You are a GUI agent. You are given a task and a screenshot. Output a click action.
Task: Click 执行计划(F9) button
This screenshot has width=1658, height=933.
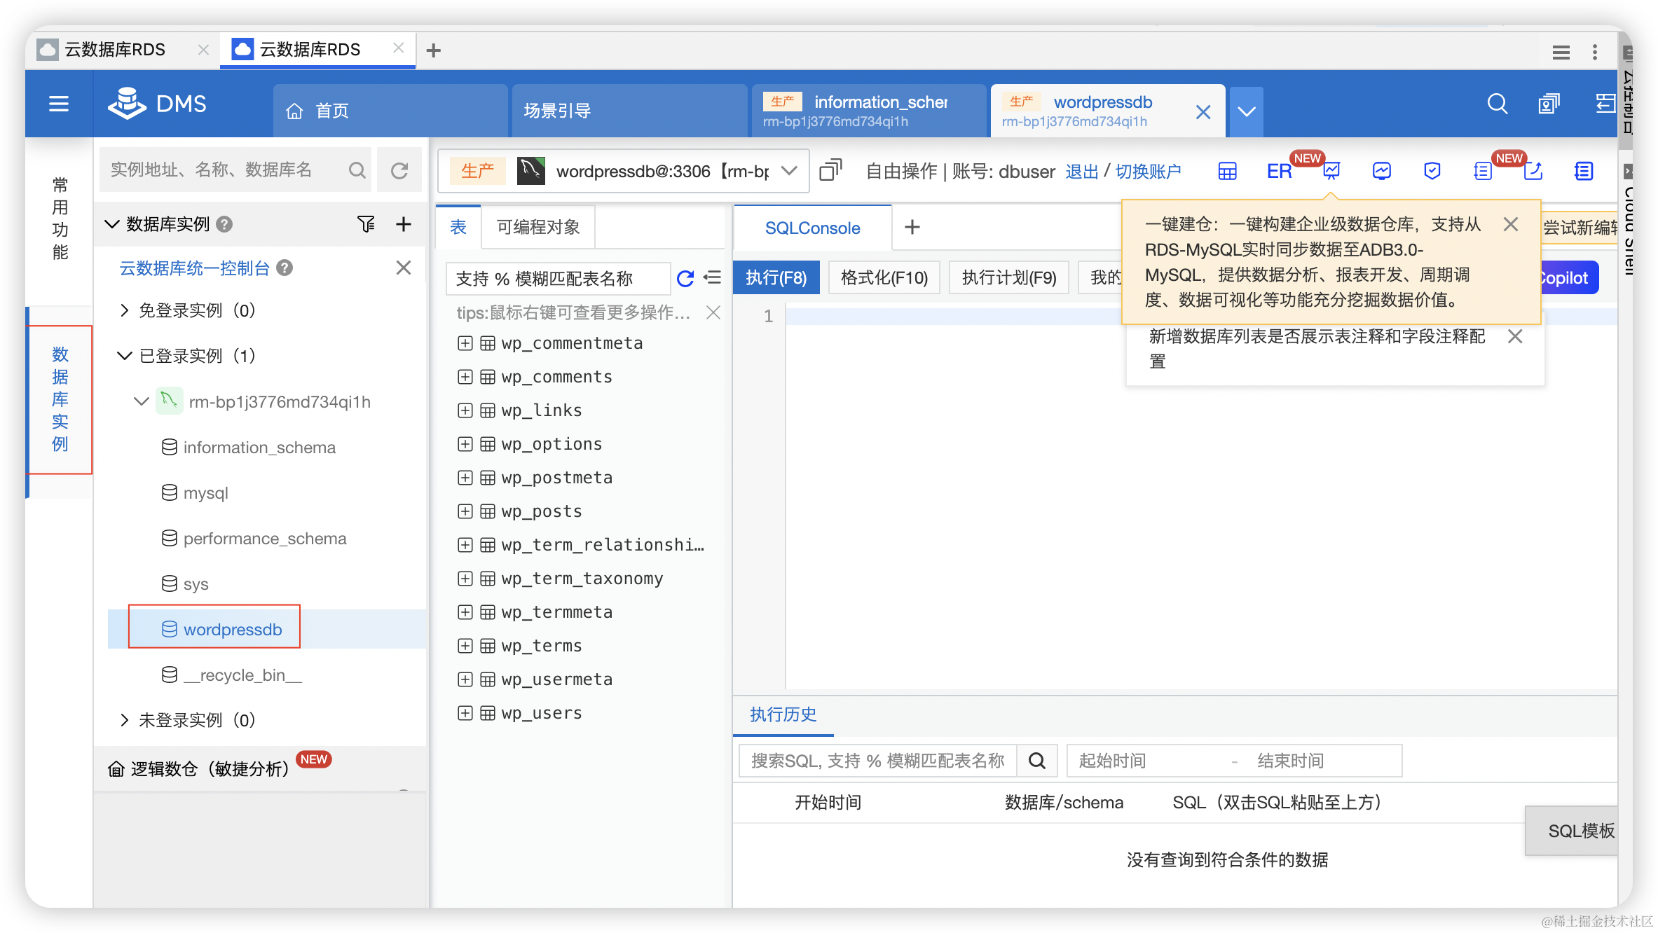[x=1008, y=278]
